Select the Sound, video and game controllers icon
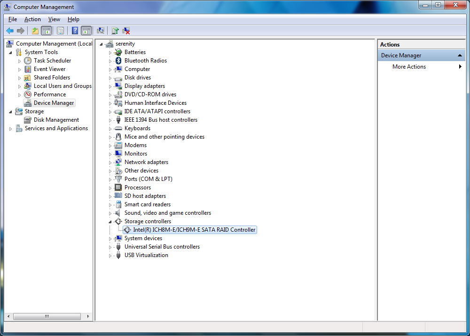This screenshot has height=336, width=470. [118, 213]
